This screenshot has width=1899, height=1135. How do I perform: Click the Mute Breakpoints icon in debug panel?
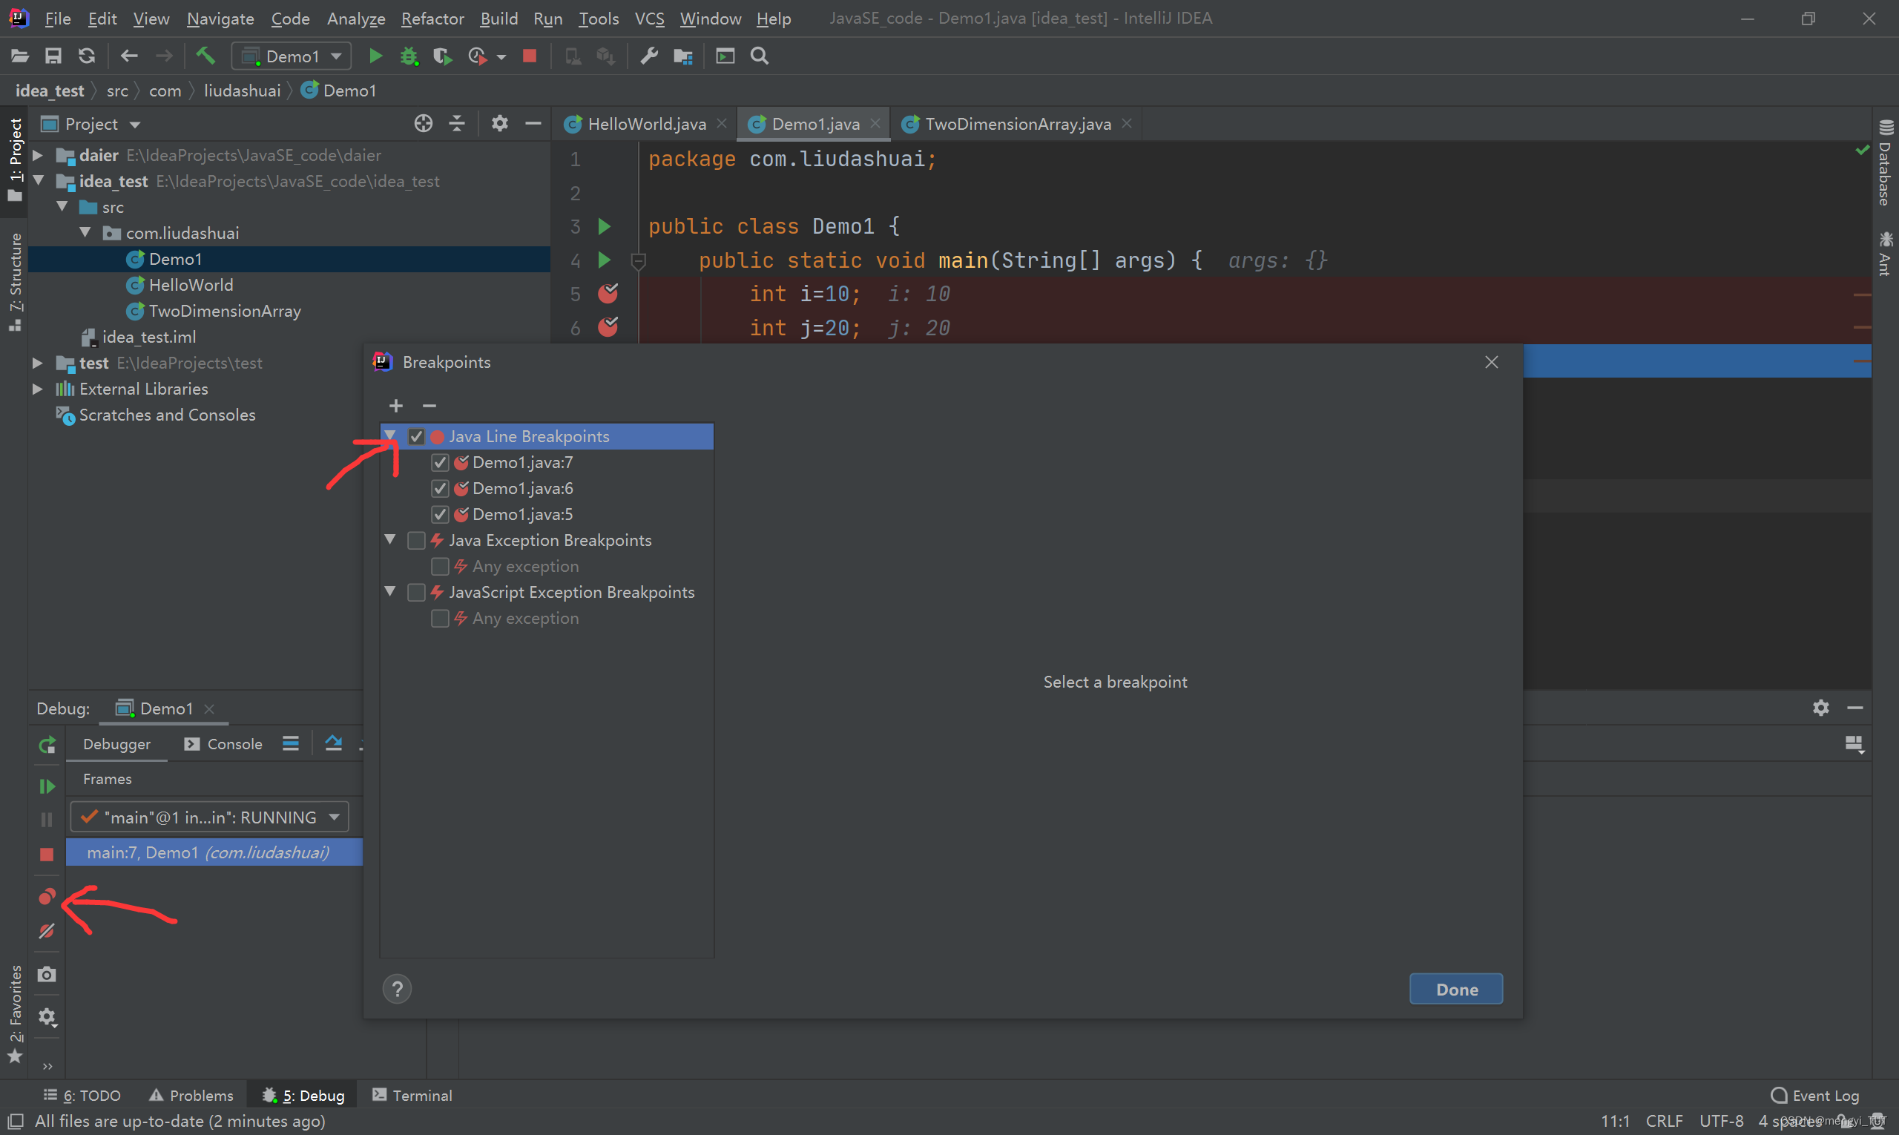[x=46, y=931]
